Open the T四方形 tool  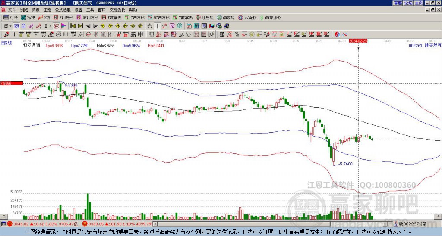pyautogui.click(x=135, y=17)
